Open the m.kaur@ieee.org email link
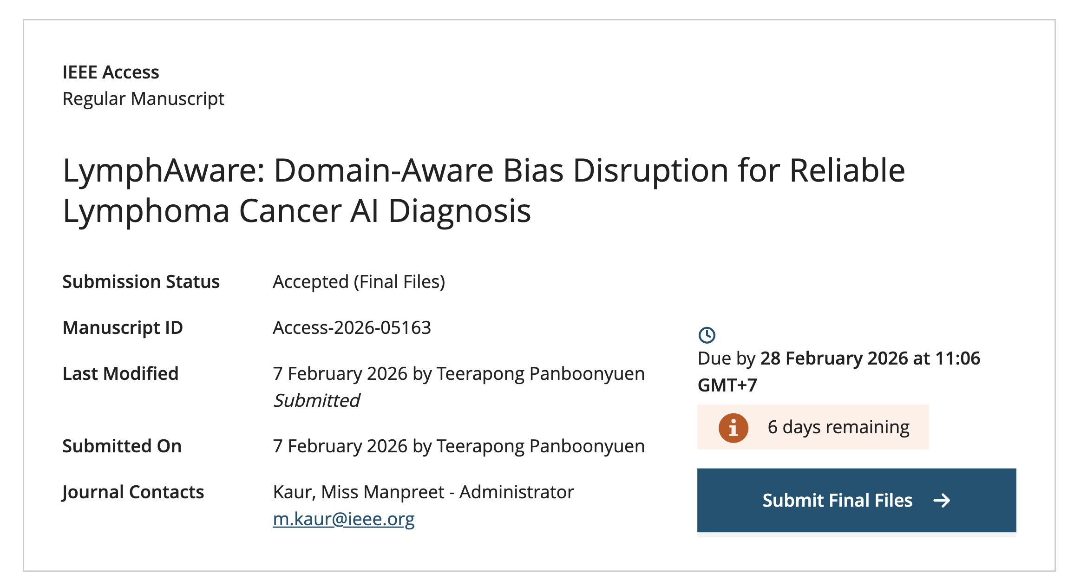The image size is (1074, 587). pos(343,519)
